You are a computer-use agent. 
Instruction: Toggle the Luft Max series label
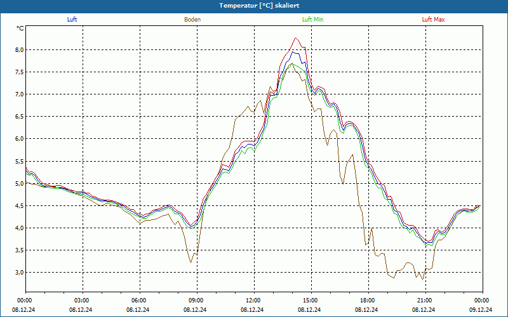click(434, 20)
